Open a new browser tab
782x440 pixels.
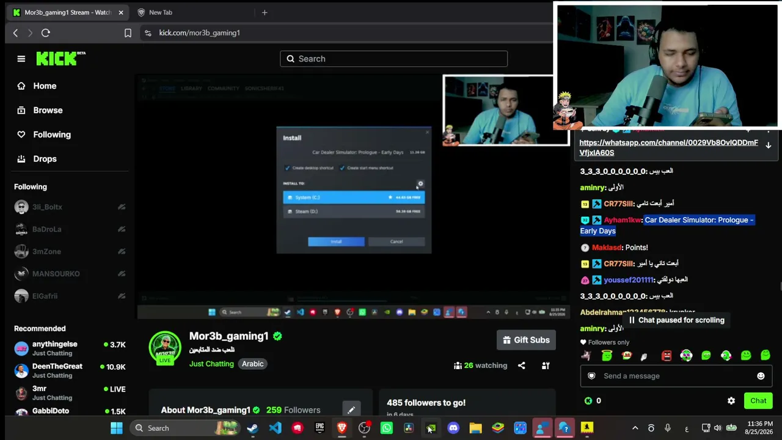coord(265,12)
